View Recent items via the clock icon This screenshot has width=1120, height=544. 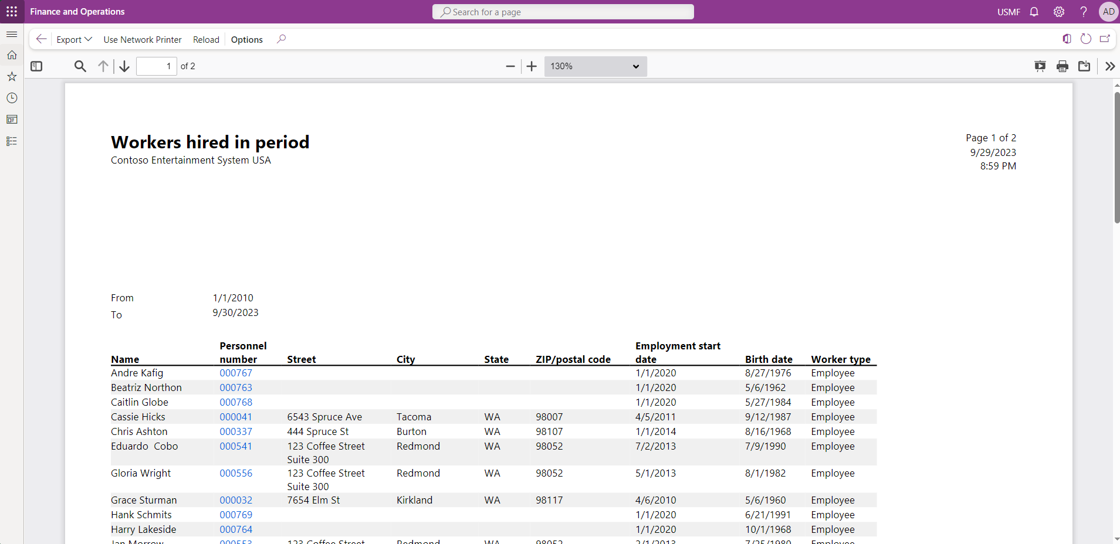(x=12, y=98)
